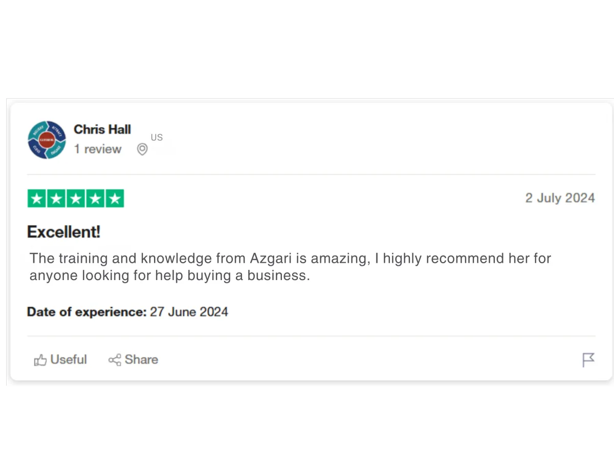Flag this review with flag icon
The image size is (614, 460).
click(588, 360)
